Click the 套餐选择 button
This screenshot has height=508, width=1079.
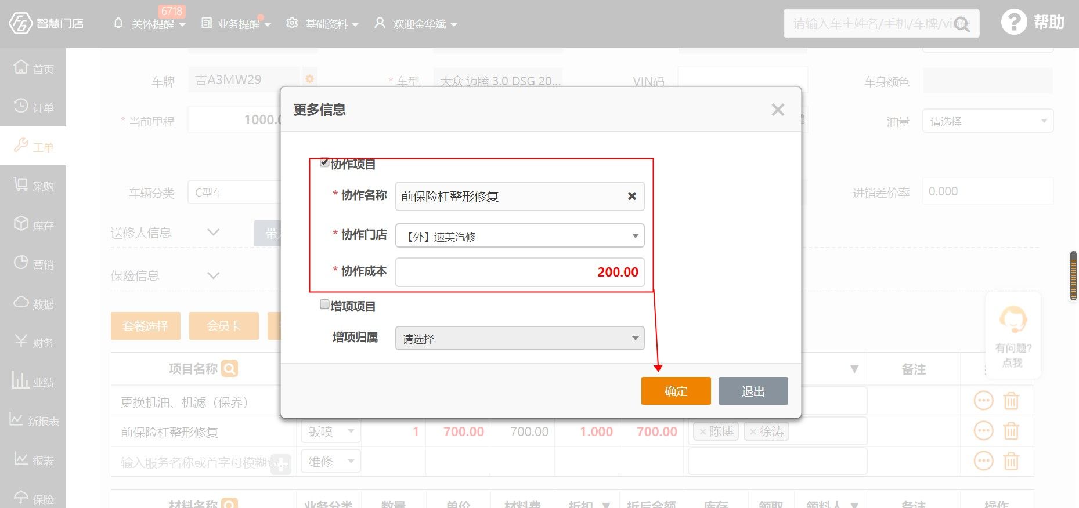click(x=146, y=326)
